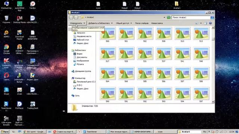
Task: Select Библиотеки in navigation pane
Action: tap(79, 50)
